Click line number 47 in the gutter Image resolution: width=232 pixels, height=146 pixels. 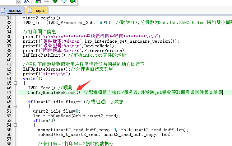click(x=9, y=93)
